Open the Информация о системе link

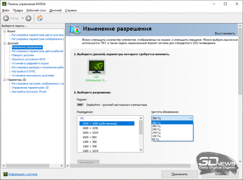point(23,174)
